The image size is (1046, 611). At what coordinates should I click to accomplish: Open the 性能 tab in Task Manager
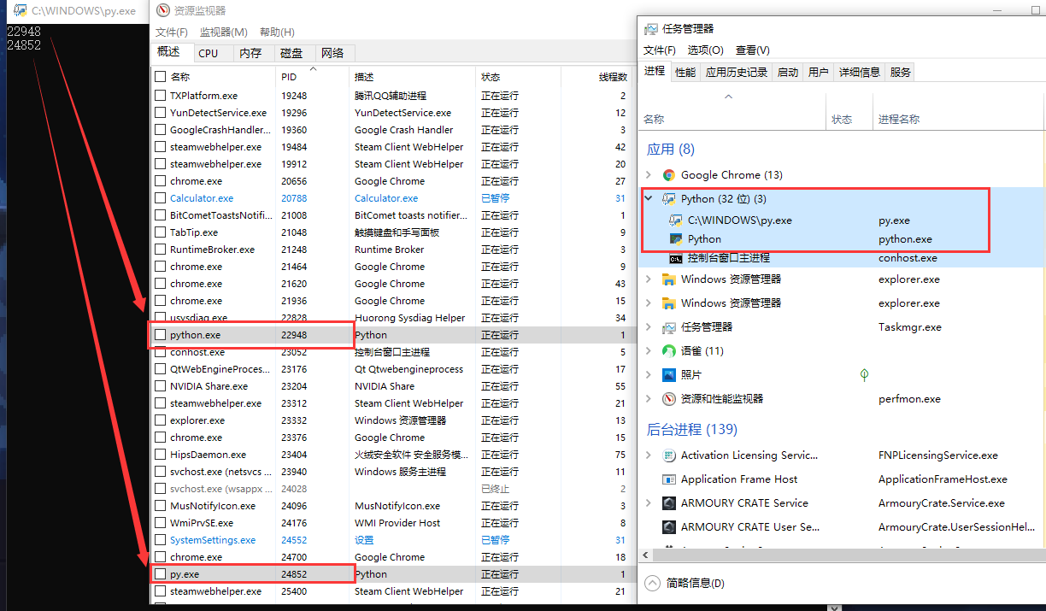pyautogui.click(x=685, y=73)
